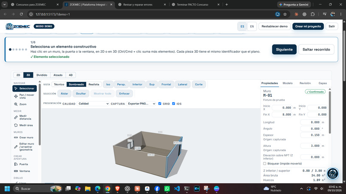Open the Capas panel tab
346x194 pixels.
point(322,83)
